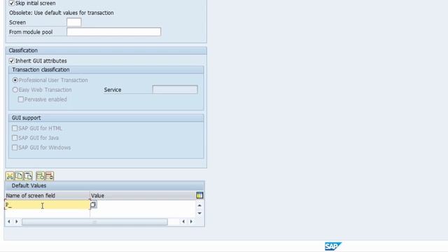Click the left column scroll-left arrow
Image resolution: width=448 pixels, height=252 pixels.
9,222
